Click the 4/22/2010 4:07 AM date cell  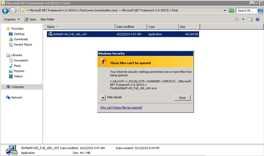coord(129,34)
